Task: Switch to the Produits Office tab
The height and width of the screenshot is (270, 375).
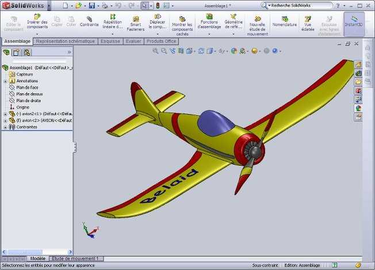Action: point(161,41)
